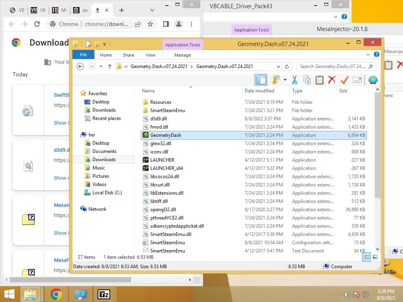Click the teal shell icon in Explorer toolbar
The width and height of the screenshot is (403, 302).
(x=373, y=80)
